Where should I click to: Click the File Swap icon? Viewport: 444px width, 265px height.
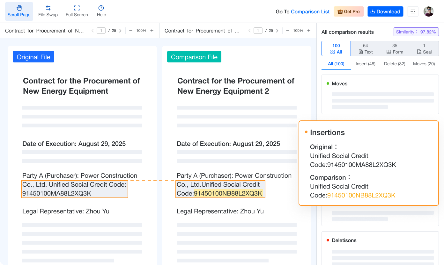point(48,8)
